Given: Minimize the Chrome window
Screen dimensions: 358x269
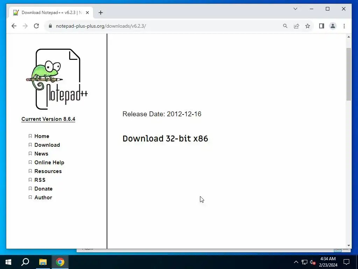Looking at the screenshot, I should [x=312, y=9].
